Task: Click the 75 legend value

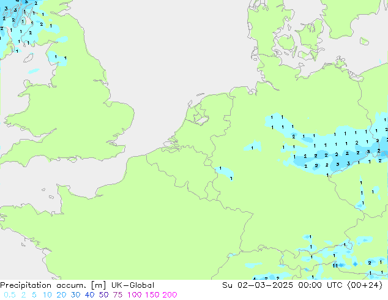Action: (x=118, y=295)
